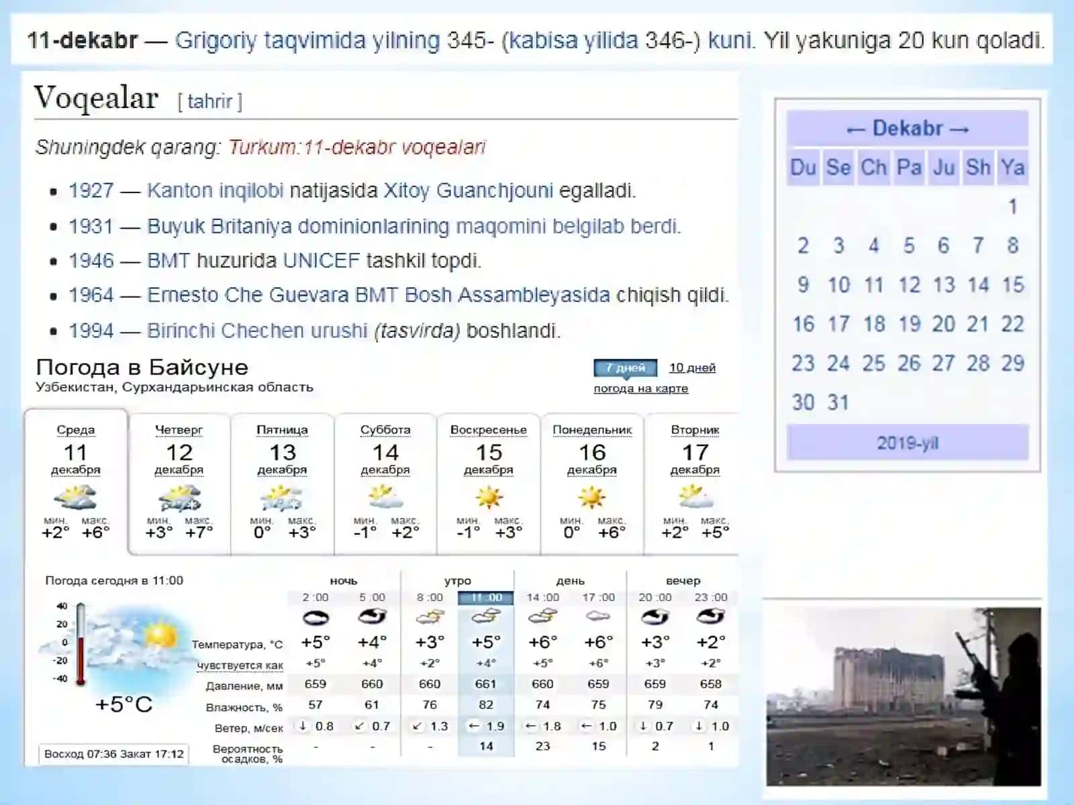Click the 8:00 morning weather icon
The height and width of the screenshot is (805, 1074).
[430, 616]
